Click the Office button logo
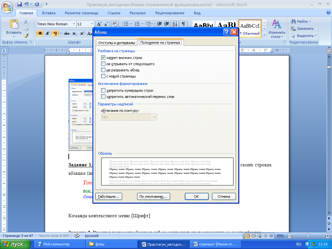Screen dimensions: 332x249 [7, 7]
